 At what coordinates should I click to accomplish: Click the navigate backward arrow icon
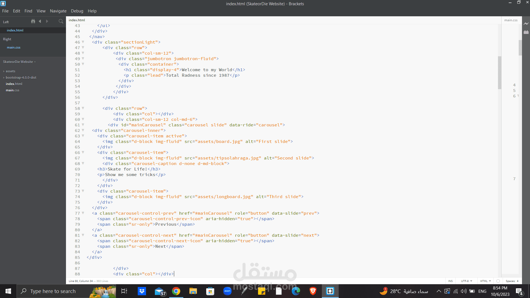tap(40, 21)
